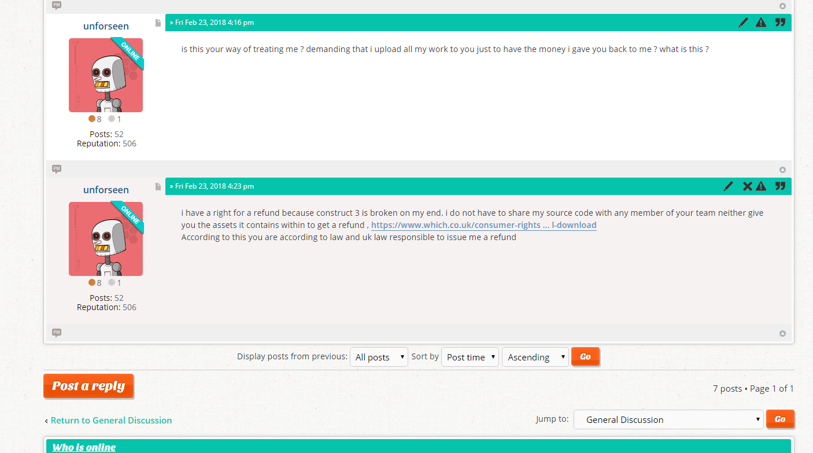Expand the "Ascending" sort order dropdown
Viewport: 813px width, 453px height.
[x=535, y=357]
